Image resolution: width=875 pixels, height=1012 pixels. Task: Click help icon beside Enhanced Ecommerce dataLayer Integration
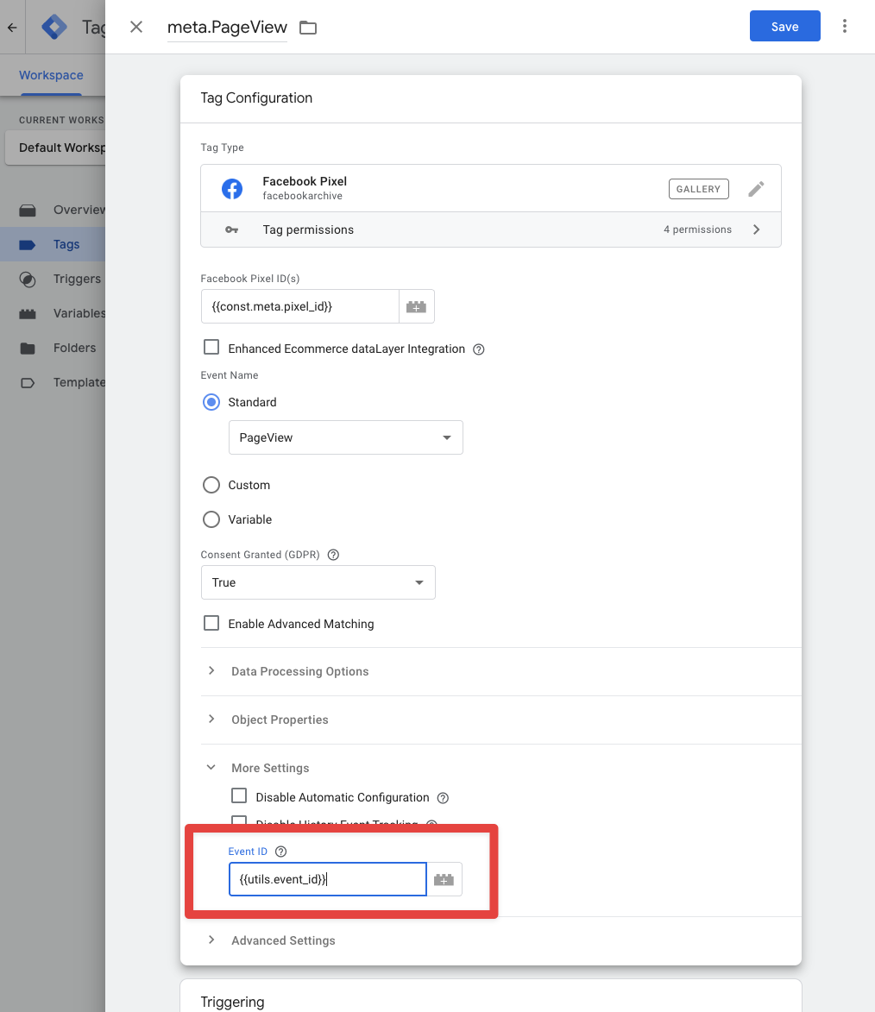pos(479,349)
